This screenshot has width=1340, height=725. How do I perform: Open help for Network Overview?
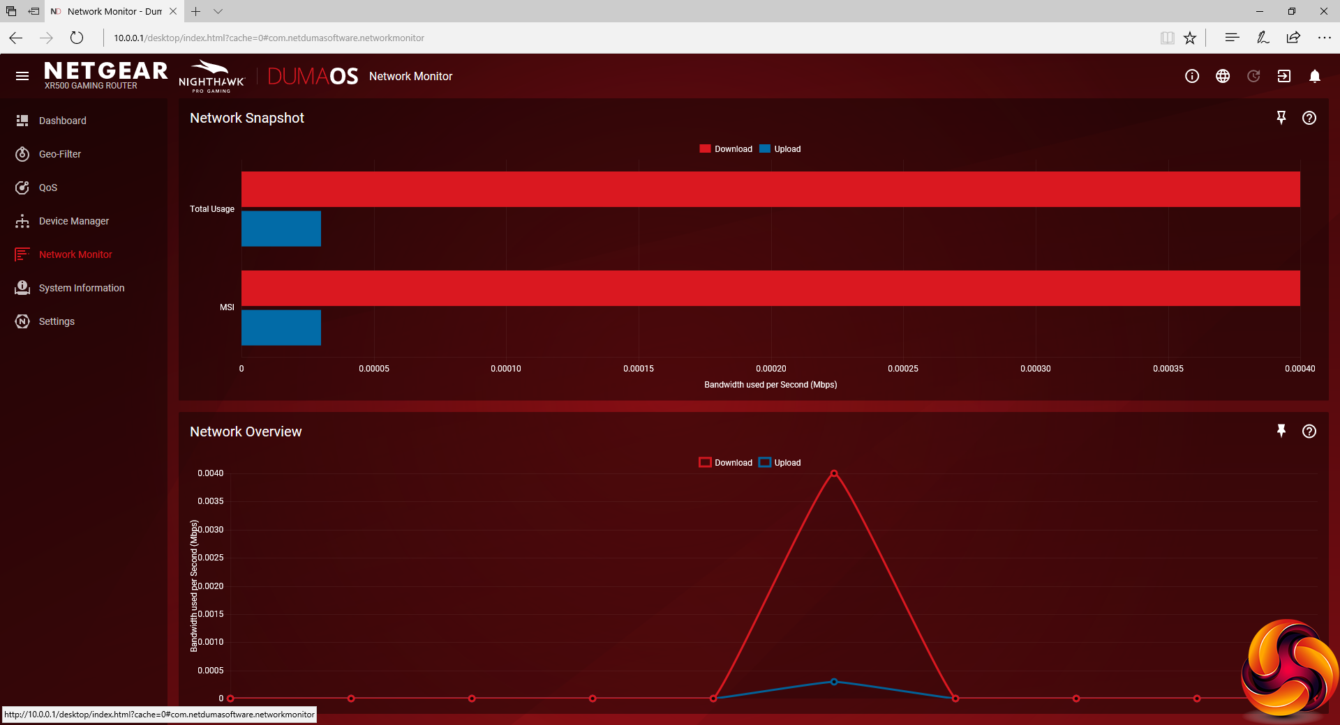tap(1309, 431)
